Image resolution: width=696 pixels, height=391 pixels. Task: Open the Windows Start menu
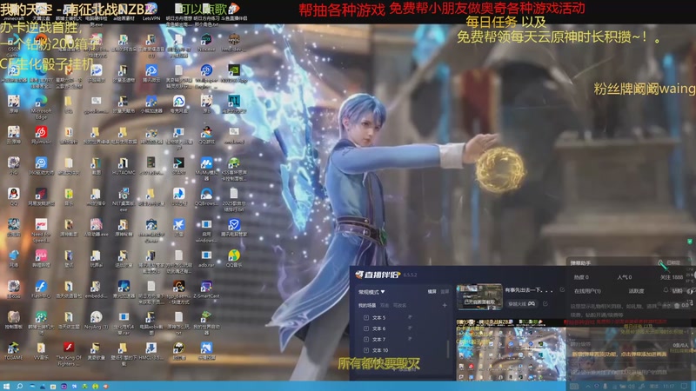click(6, 386)
